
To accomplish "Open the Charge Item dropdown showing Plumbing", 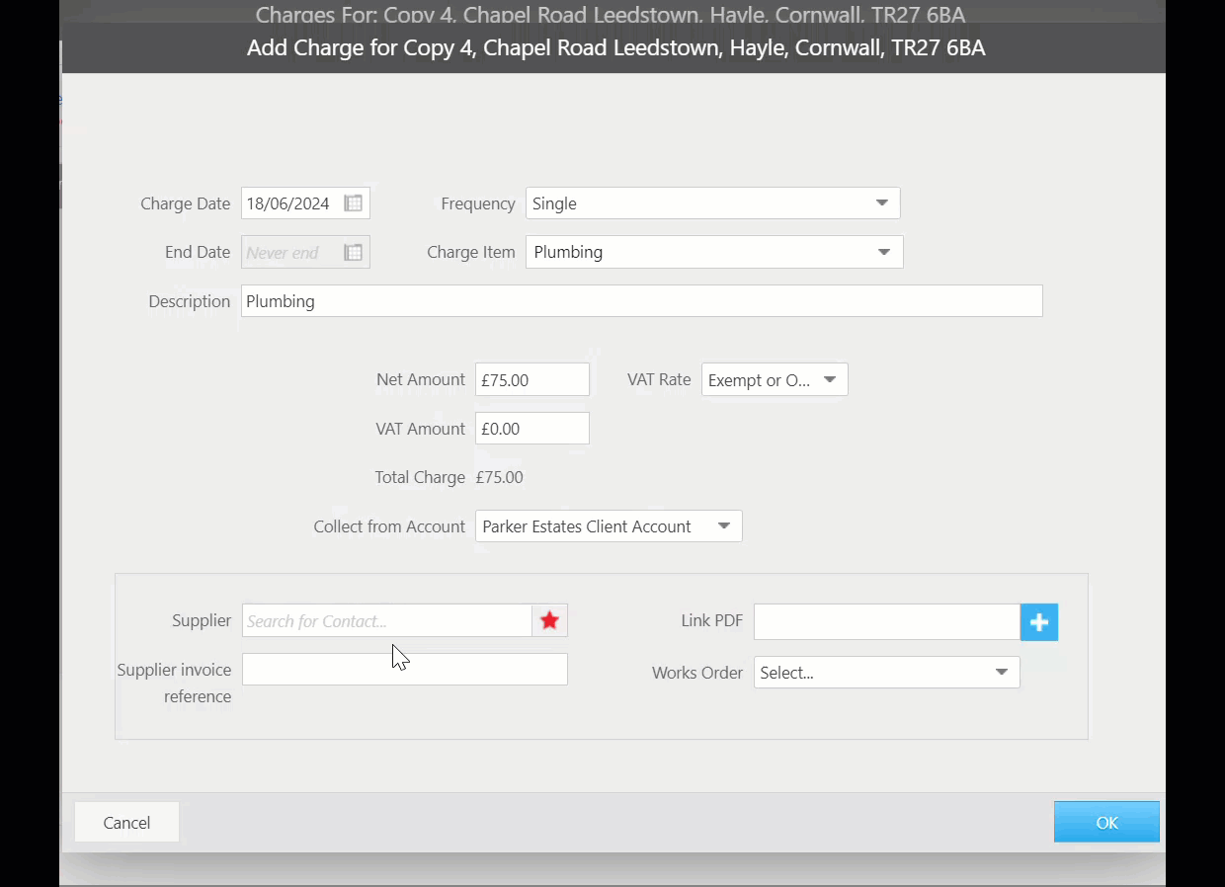I will point(714,252).
